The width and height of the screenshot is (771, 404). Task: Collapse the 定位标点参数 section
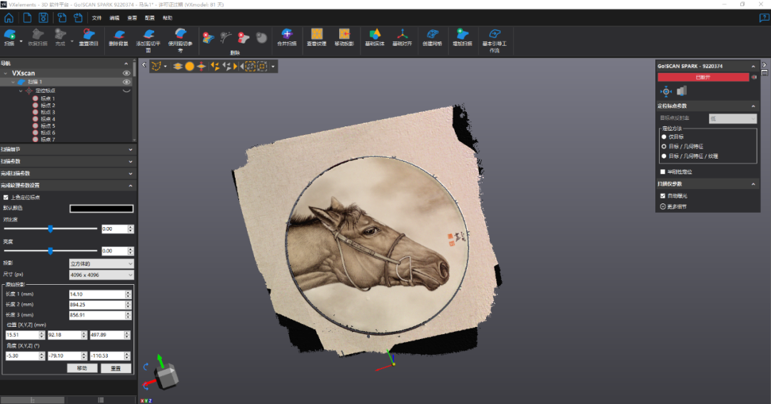[753, 106]
